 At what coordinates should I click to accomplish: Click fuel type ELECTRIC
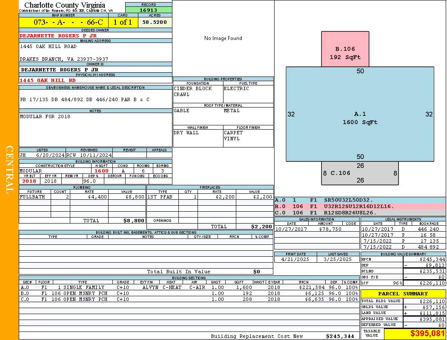236,88
